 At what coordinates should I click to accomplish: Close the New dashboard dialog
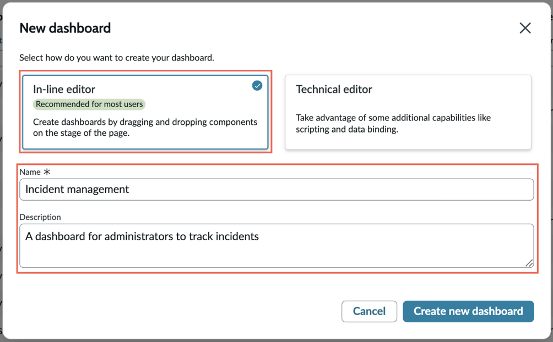[525, 28]
